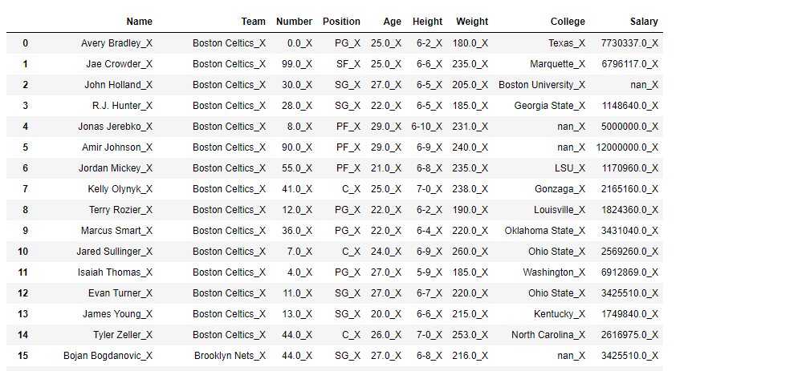Select the Marcus Smart_X name cell
This screenshot has width=794, height=371.
(x=116, y=231)
